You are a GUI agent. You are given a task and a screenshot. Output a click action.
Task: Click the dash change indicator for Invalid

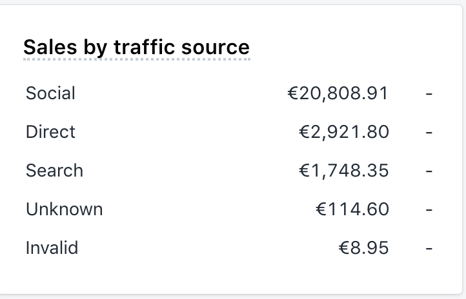[x=429, y=248]
